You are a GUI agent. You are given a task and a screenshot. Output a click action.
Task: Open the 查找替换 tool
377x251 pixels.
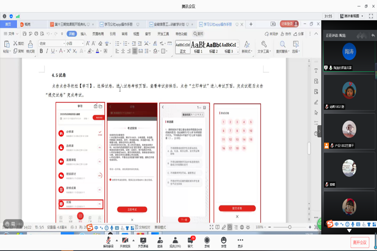282,47
